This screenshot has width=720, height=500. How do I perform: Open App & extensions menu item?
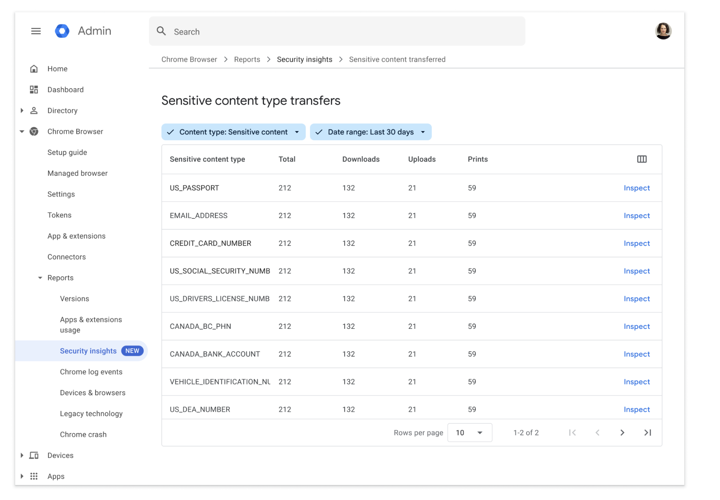[x=76, y=236]
